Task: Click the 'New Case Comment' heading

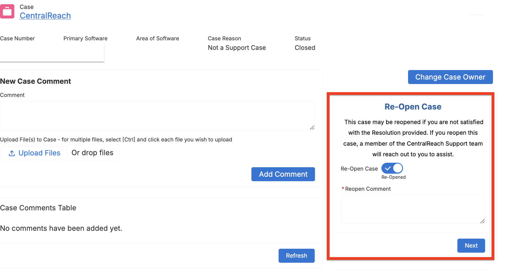Action: click(x=36, y=81)
